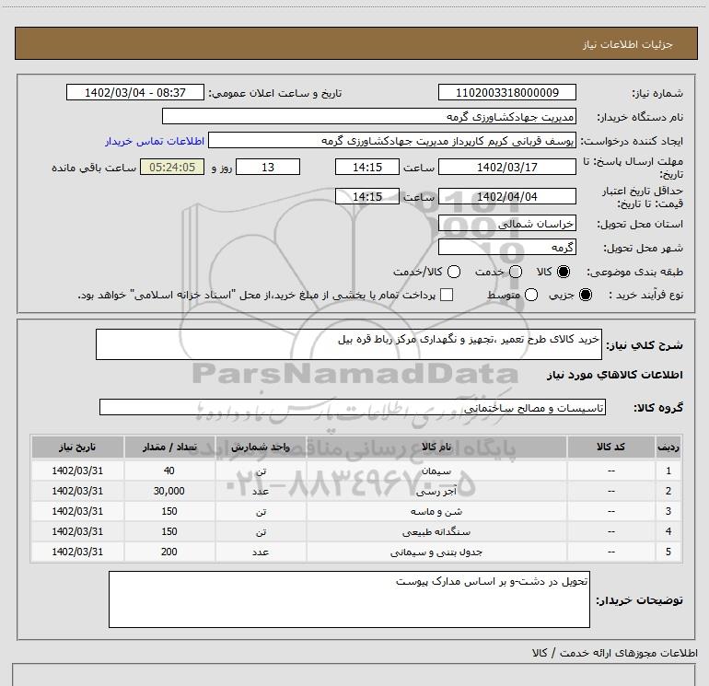Select the کالا/خدمت radio button
The width and height of the screenshot is (709, 686).
454,272
